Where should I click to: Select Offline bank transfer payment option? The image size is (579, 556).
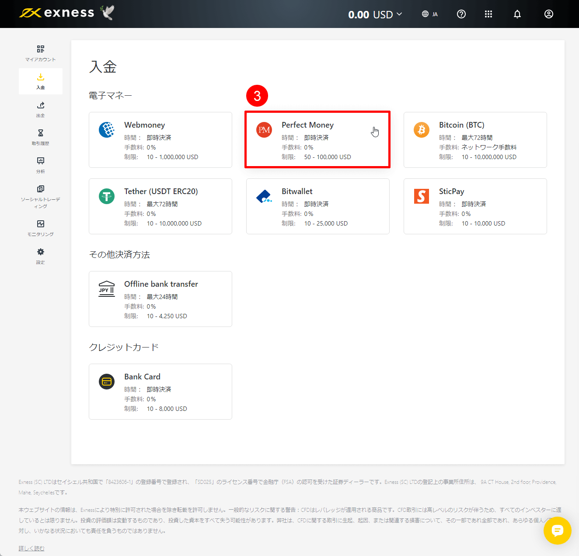tap(160, 299)
